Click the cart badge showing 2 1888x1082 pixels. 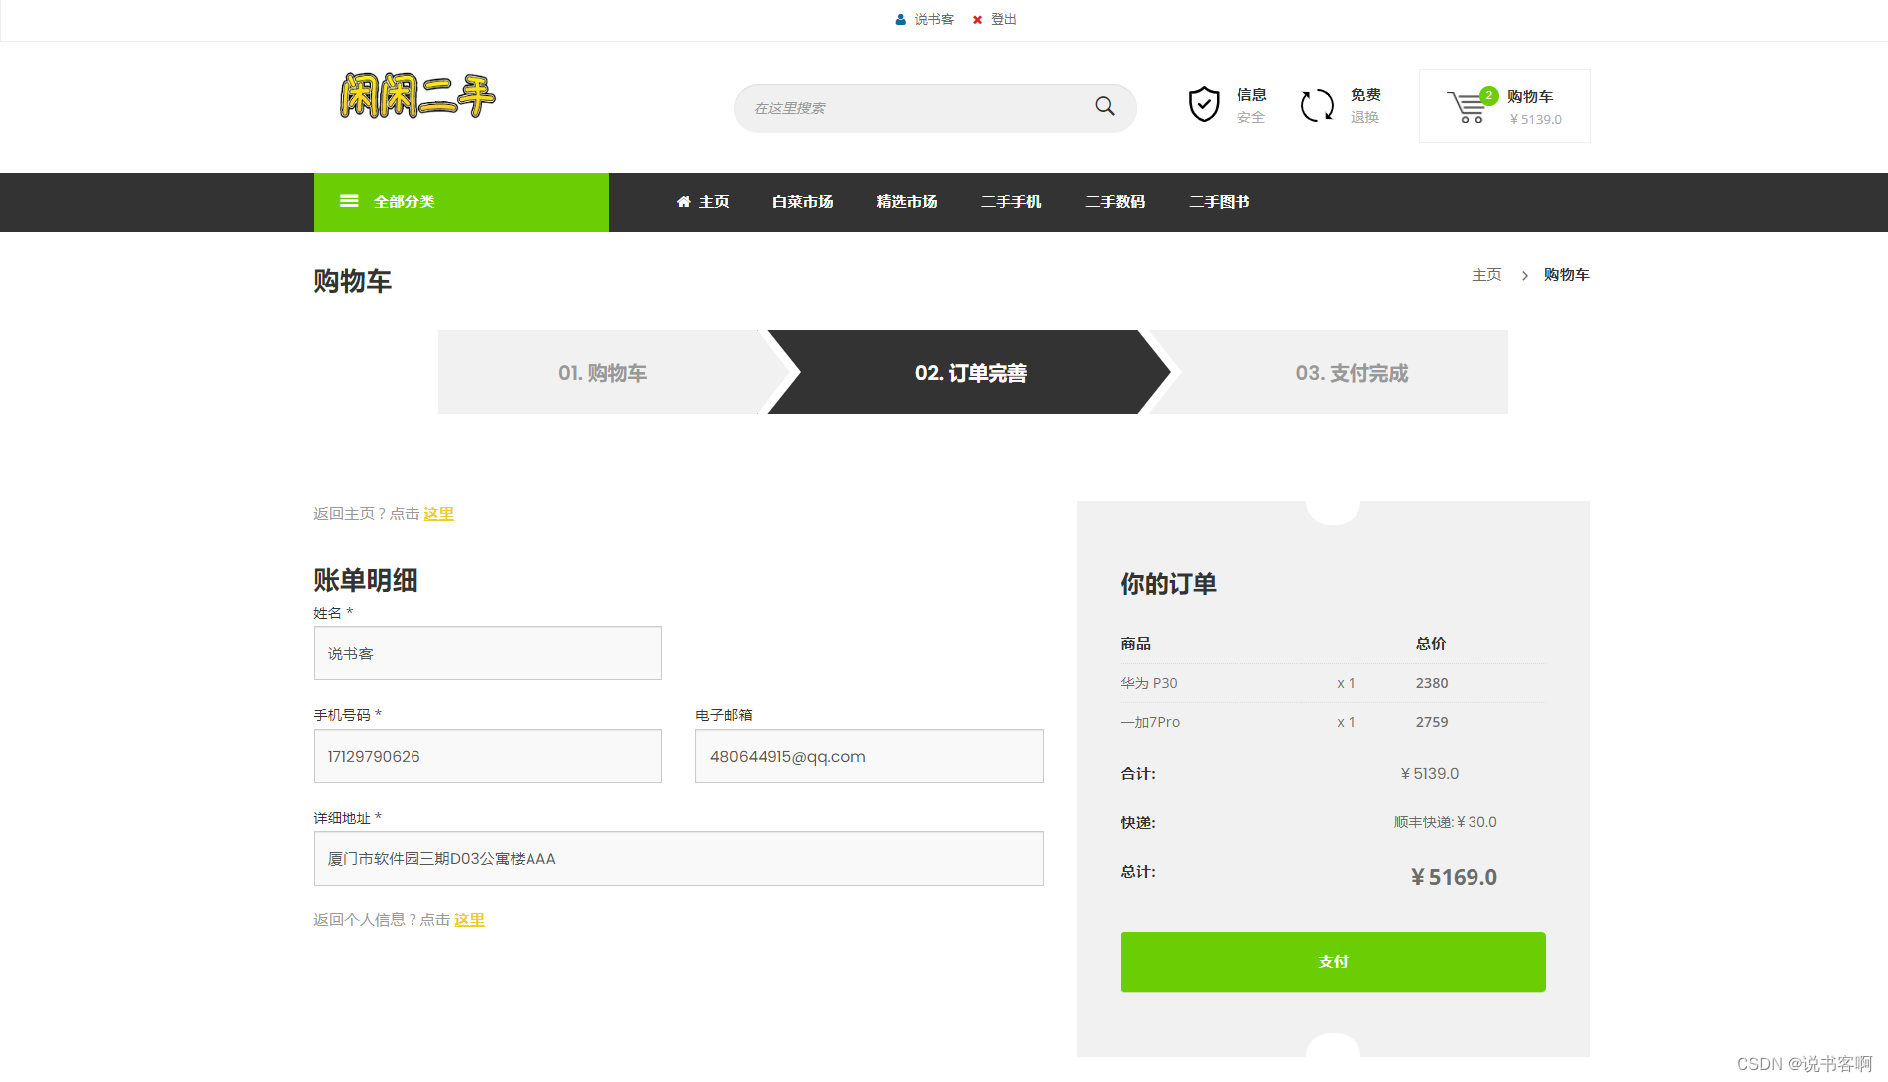click(1488, 95)
